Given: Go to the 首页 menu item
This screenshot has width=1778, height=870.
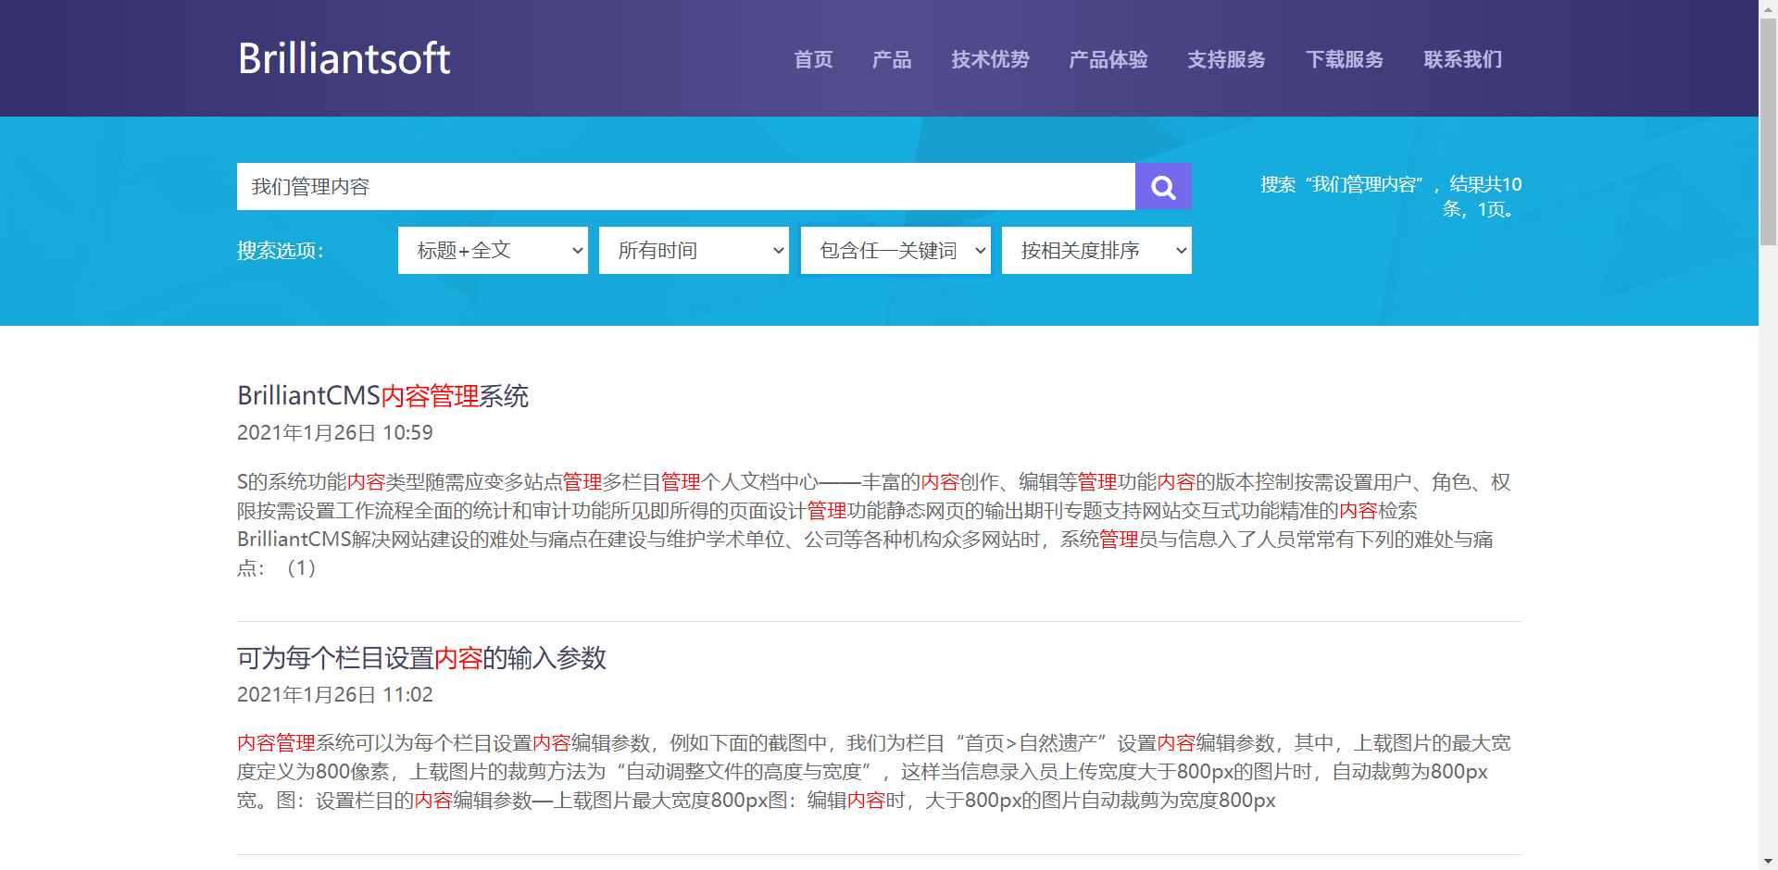Looking at the screenshot, I should [813, 59].
